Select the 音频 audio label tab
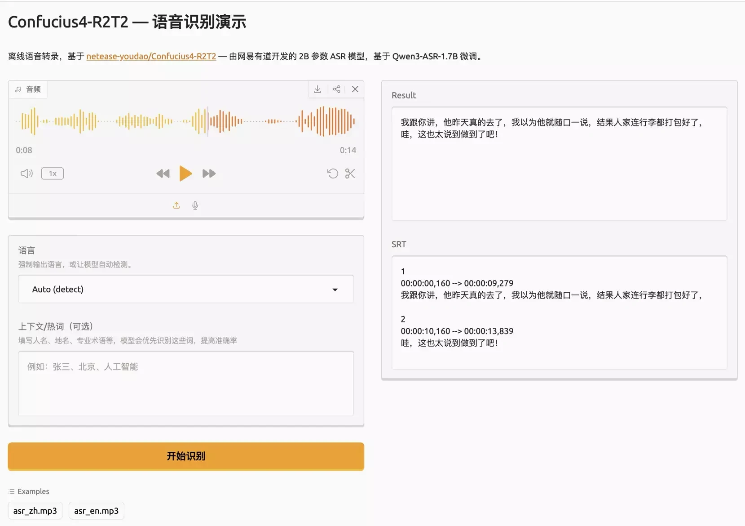 (28, 89)
